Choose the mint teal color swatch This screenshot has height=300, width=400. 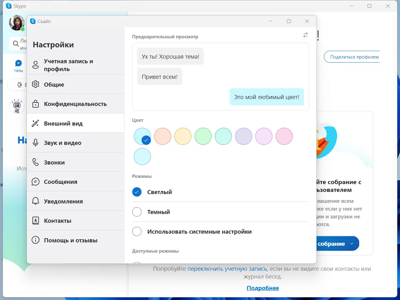[223, 136]
